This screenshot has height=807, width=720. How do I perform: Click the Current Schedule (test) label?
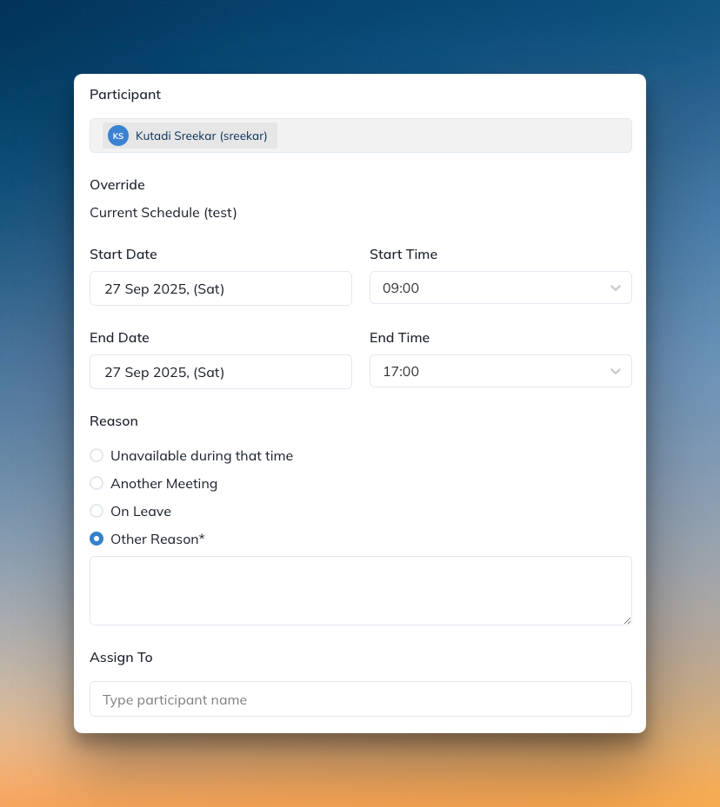point(163,212)
